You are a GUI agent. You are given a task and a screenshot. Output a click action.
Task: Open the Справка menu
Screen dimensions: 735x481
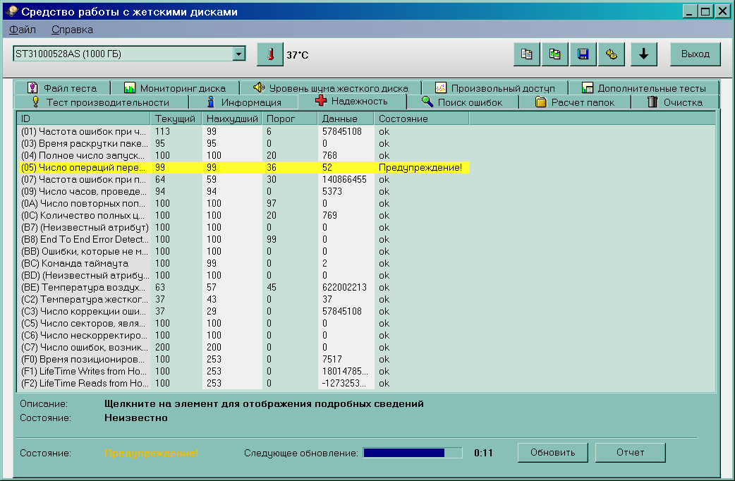pos(72,30)
